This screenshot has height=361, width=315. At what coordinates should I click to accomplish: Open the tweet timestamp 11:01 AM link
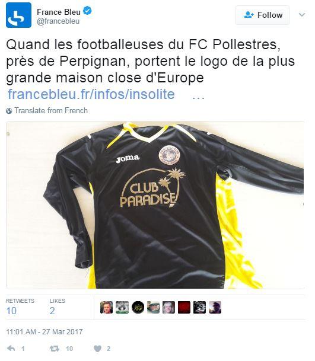44,332
